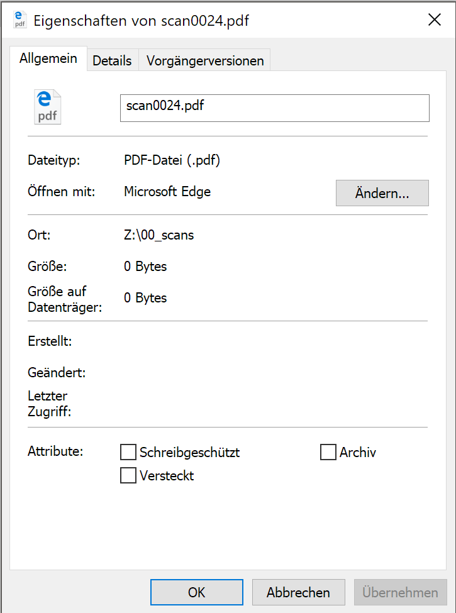Check the Archiv attribute box
The image size is (456, 613).
click(328, 452)
